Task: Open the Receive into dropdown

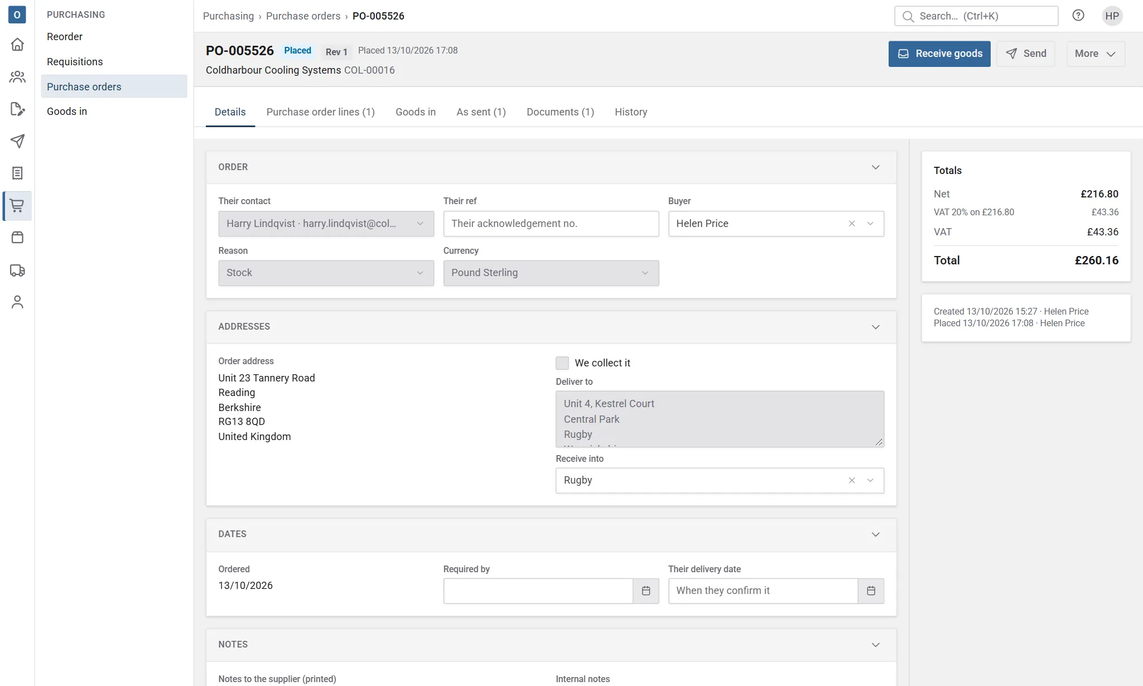Action: (870, 480)
